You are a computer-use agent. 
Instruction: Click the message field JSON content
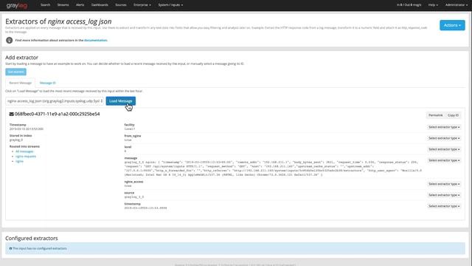(273, 168)
